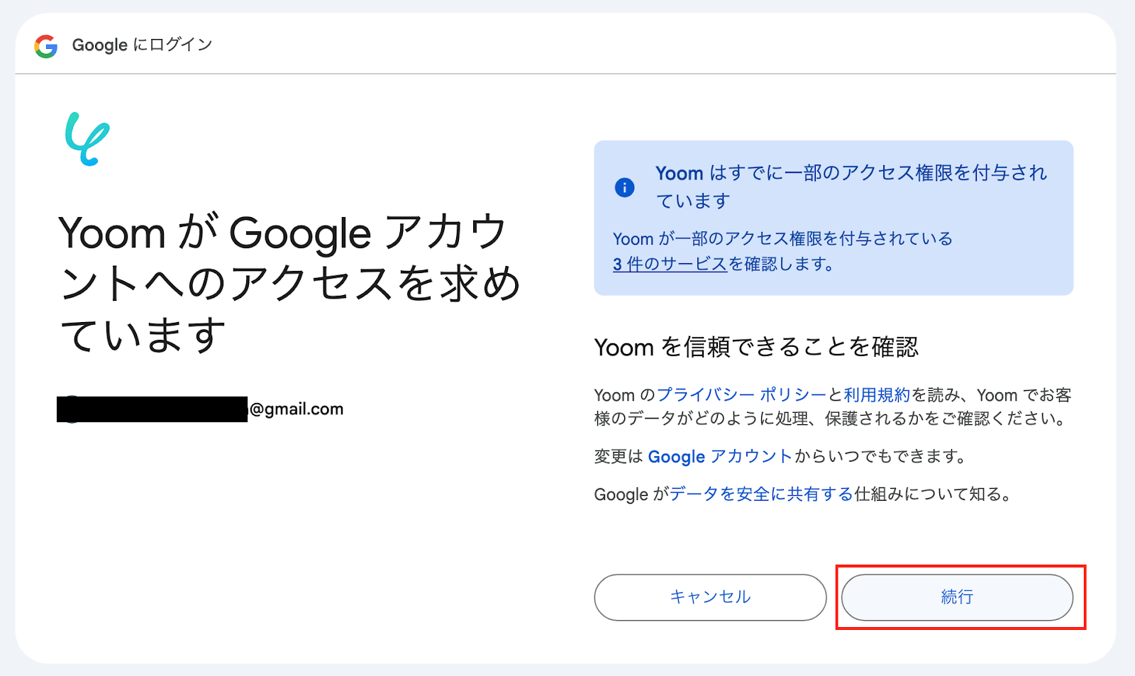Click the blacked-out redacted email portion

point(153,409)
